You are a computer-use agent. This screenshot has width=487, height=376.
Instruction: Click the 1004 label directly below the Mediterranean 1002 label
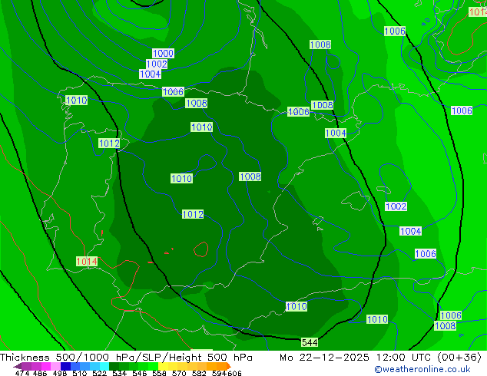[x=411, y=231]
